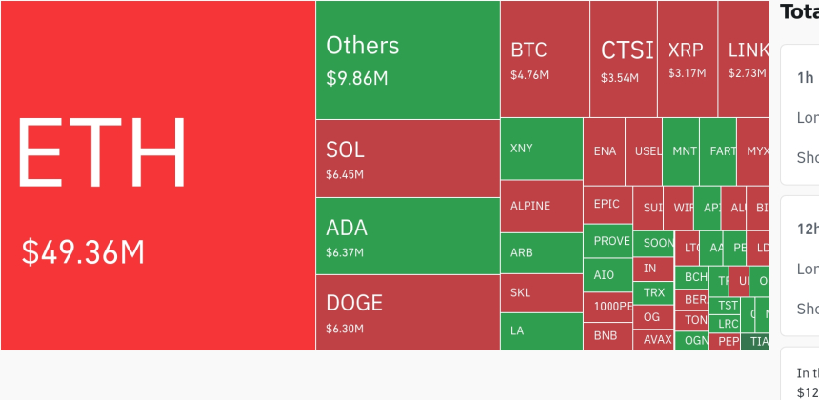This screenshot has height=400, width=819.
Task: Select the BNB tile
Action: 608,336
